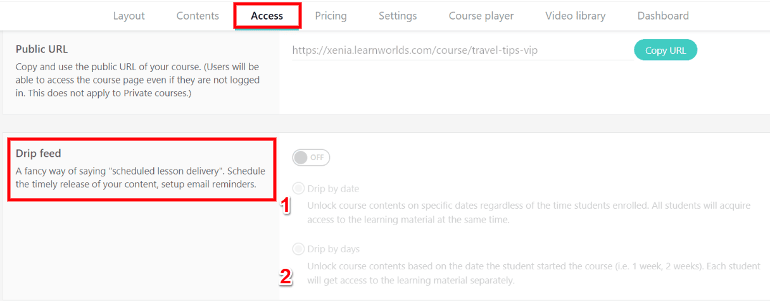Open the Layout tab

pos(129,16)
